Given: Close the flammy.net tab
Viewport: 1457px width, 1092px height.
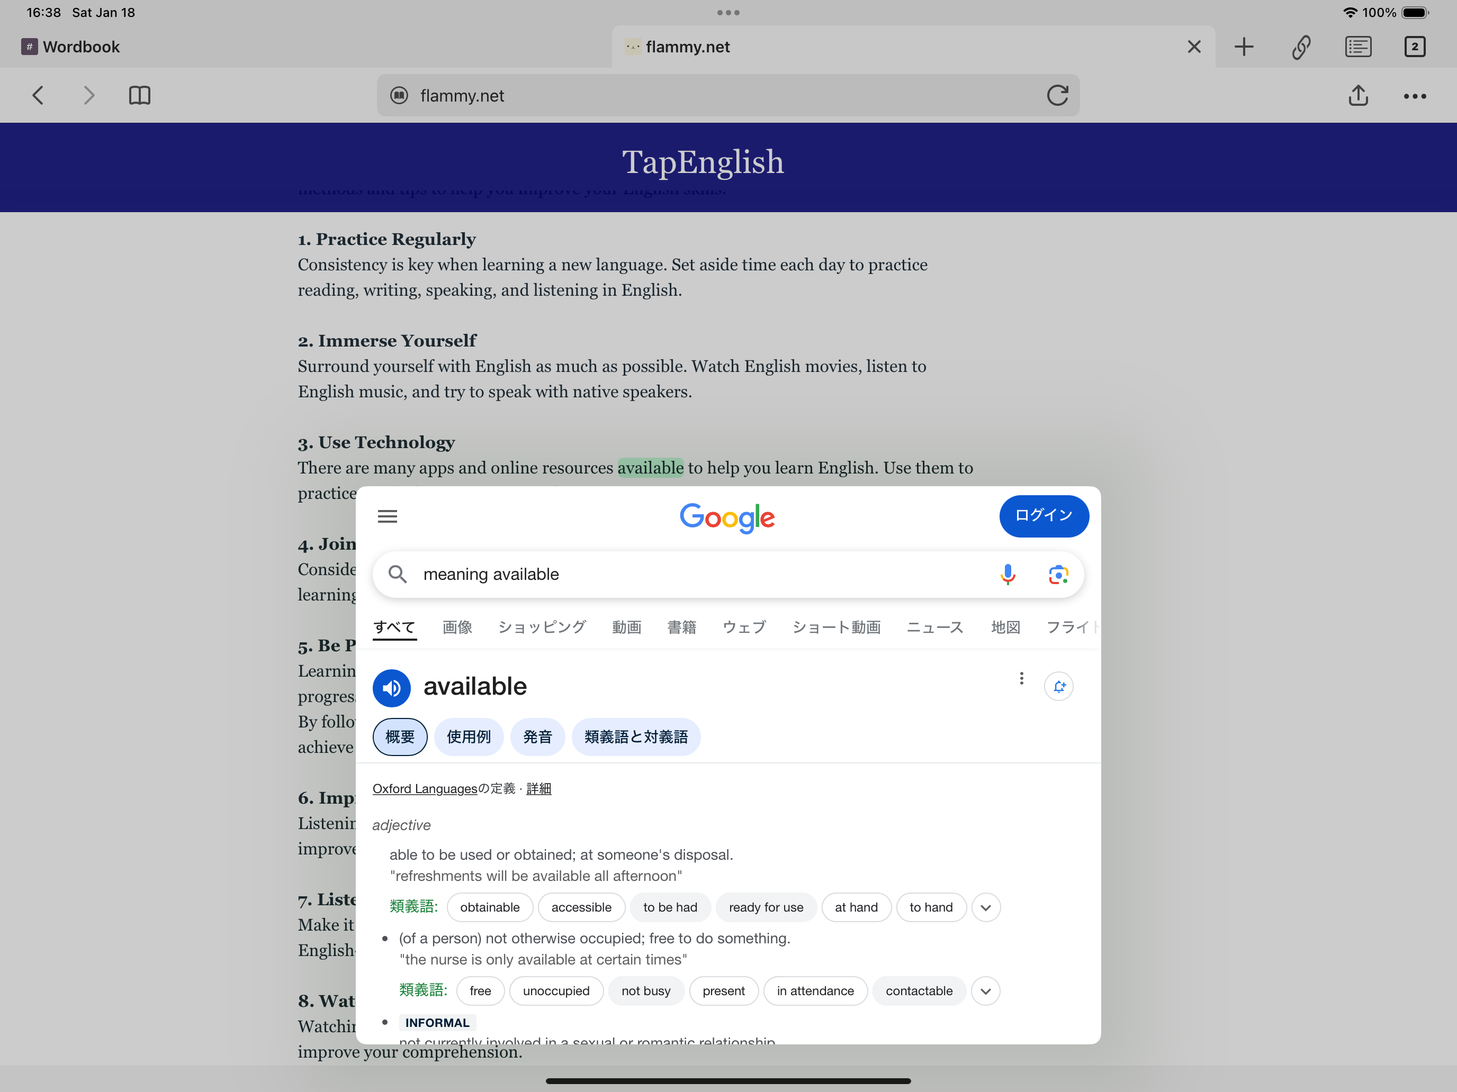Looking at the screenshot, I should (x=1193, y=47).
